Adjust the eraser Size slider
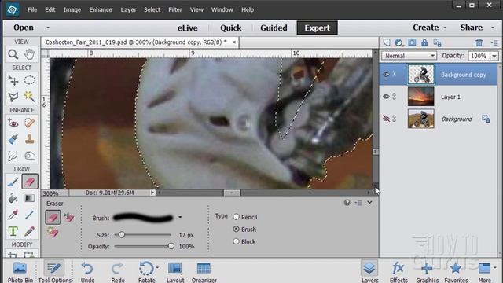The height and width of the screenshot is (283, 503). click(122, 235)
